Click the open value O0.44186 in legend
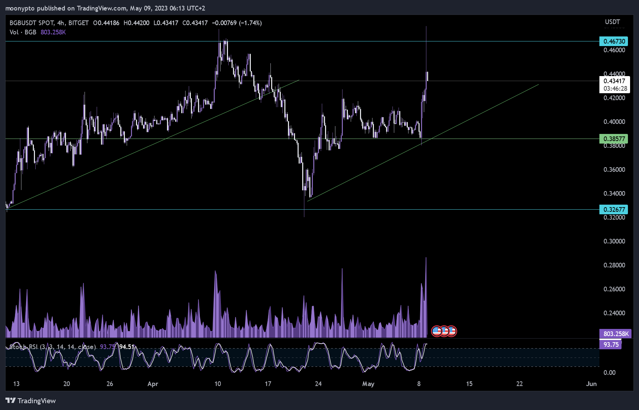 click(106, 23)
